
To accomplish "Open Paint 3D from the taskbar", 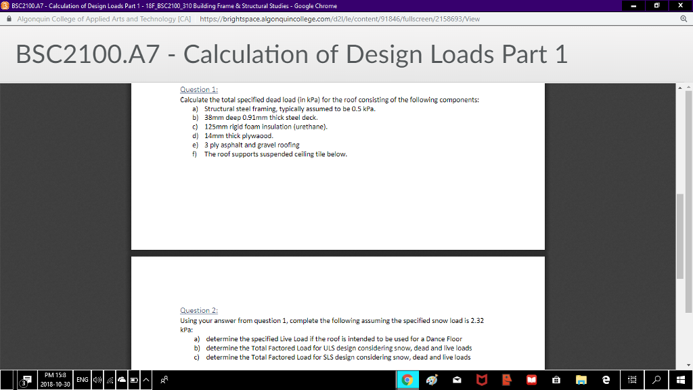I will coord(432,380).
